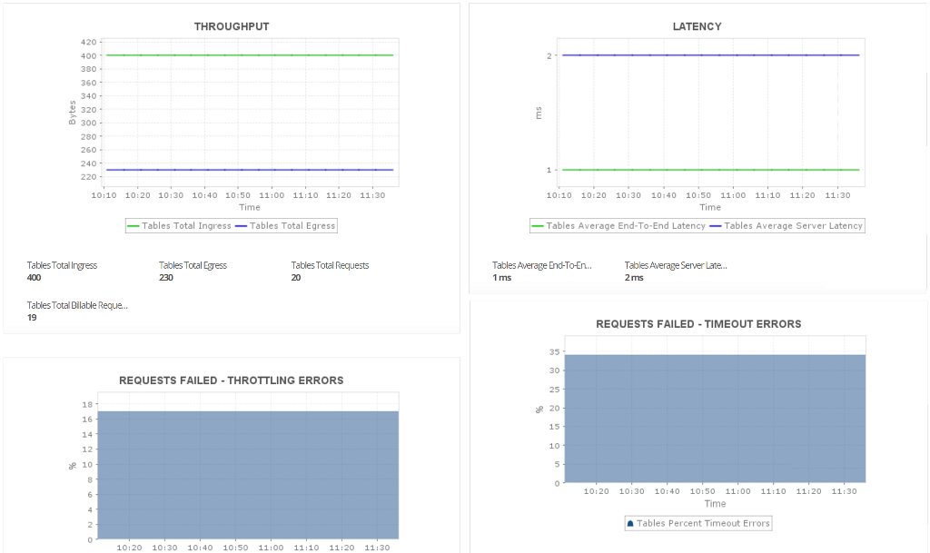The width and height of the screenshot is (930, 553).
Task: Click the green ingress line in throughput chart
Action: 250,55
